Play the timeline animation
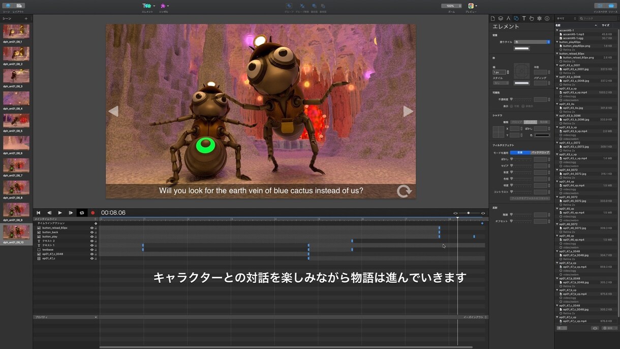This screenshot has width=620, height=349. 60,213
